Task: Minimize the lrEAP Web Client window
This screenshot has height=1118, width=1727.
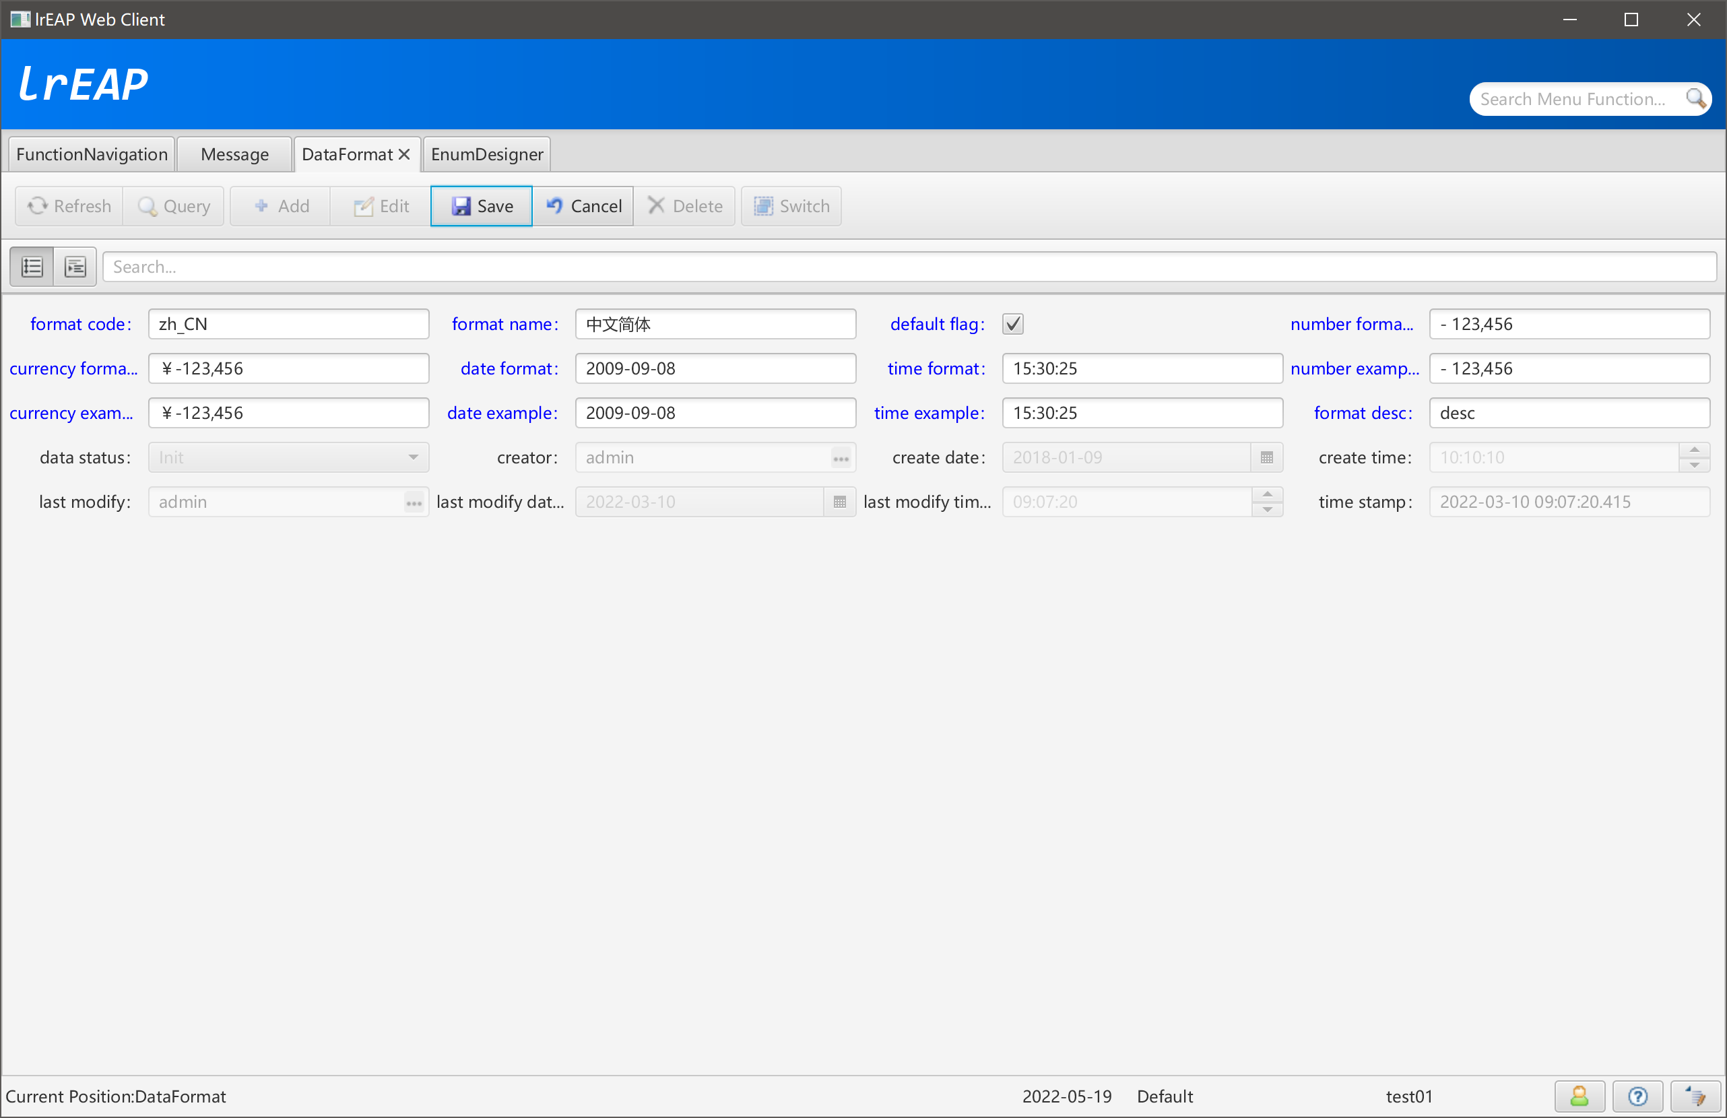Action: [x=1569, y=20]
